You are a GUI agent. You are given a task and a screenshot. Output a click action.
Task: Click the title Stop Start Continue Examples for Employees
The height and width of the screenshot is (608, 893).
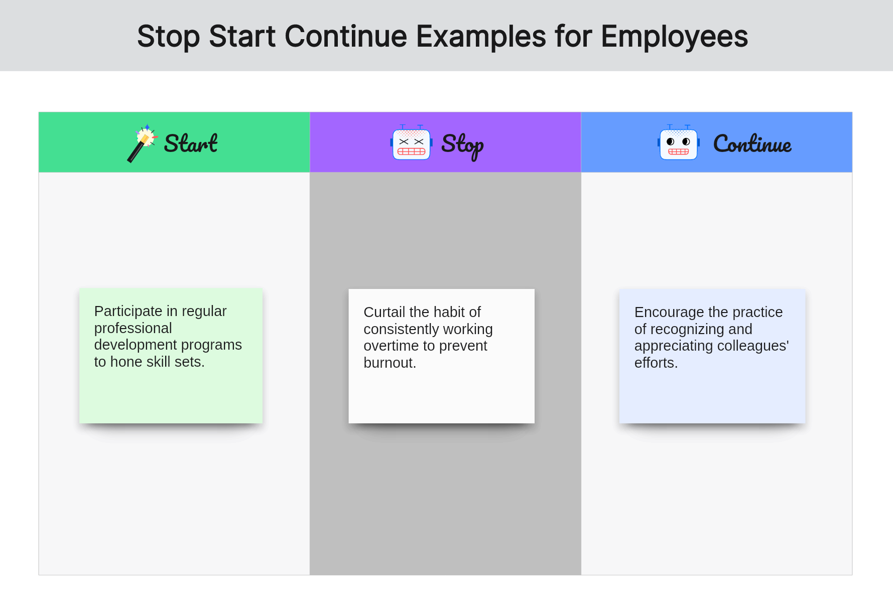pyautogui.click(x=442, y=36)
